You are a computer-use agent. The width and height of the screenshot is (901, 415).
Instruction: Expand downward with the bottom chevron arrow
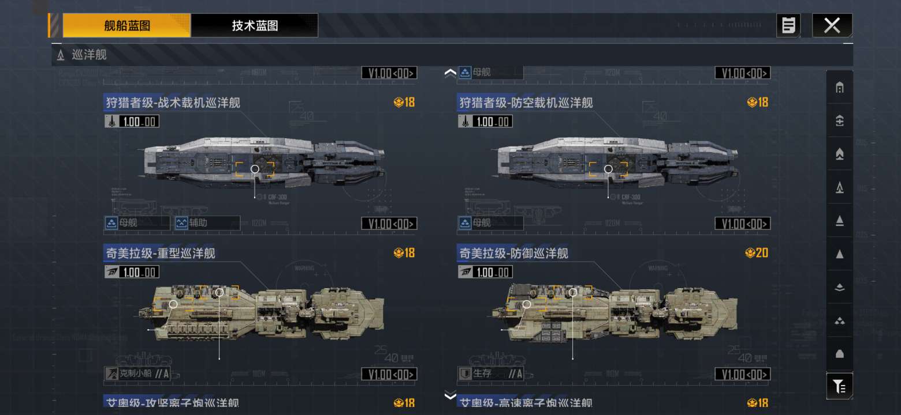450,395
